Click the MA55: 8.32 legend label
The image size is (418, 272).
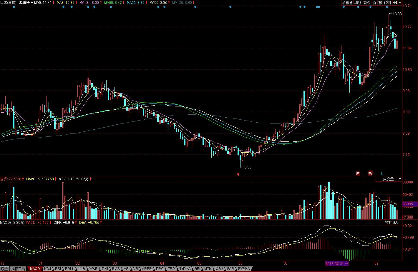pyautogui.click(x=136, y=3)
